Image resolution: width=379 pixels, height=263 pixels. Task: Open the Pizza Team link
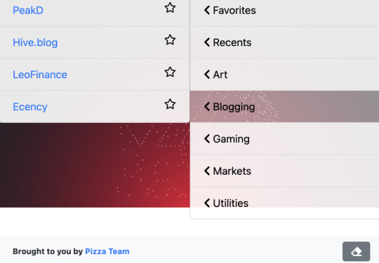tap(107, 251)
